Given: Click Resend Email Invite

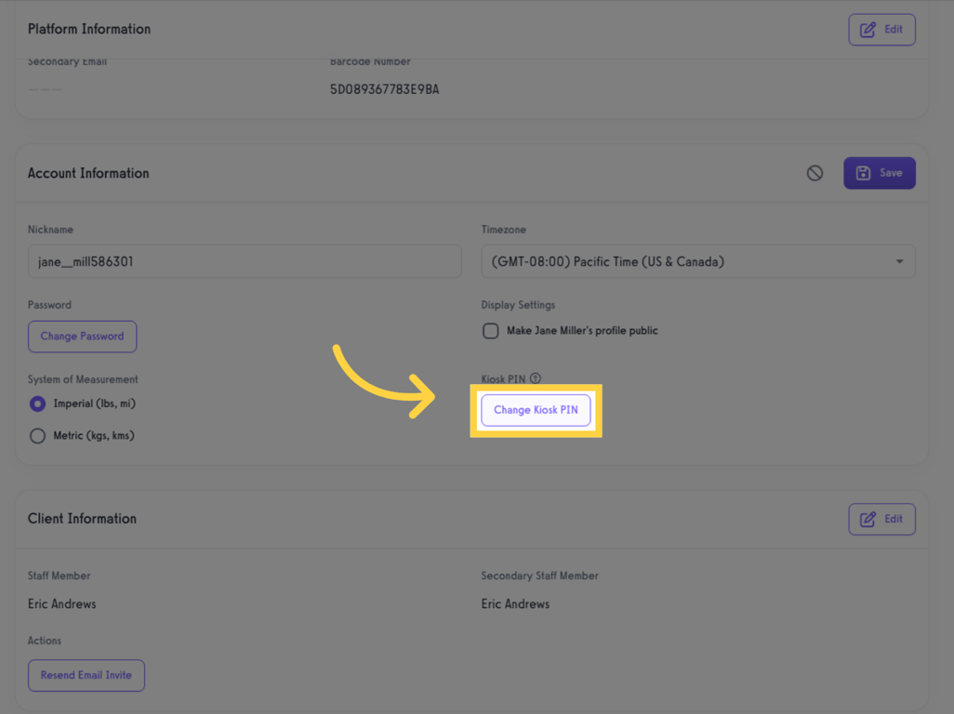Looking at the screenshot, I should click(x=86, y=675).
